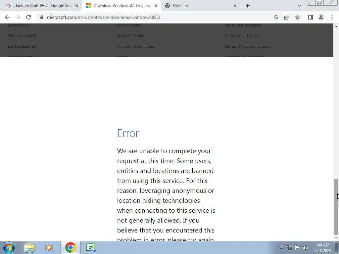Select the Download Windows 8.1 Disc Image tab
Image resolution: width=339 pixels, height=254 pixels.
pyautogui.click(x=121, y=6)
